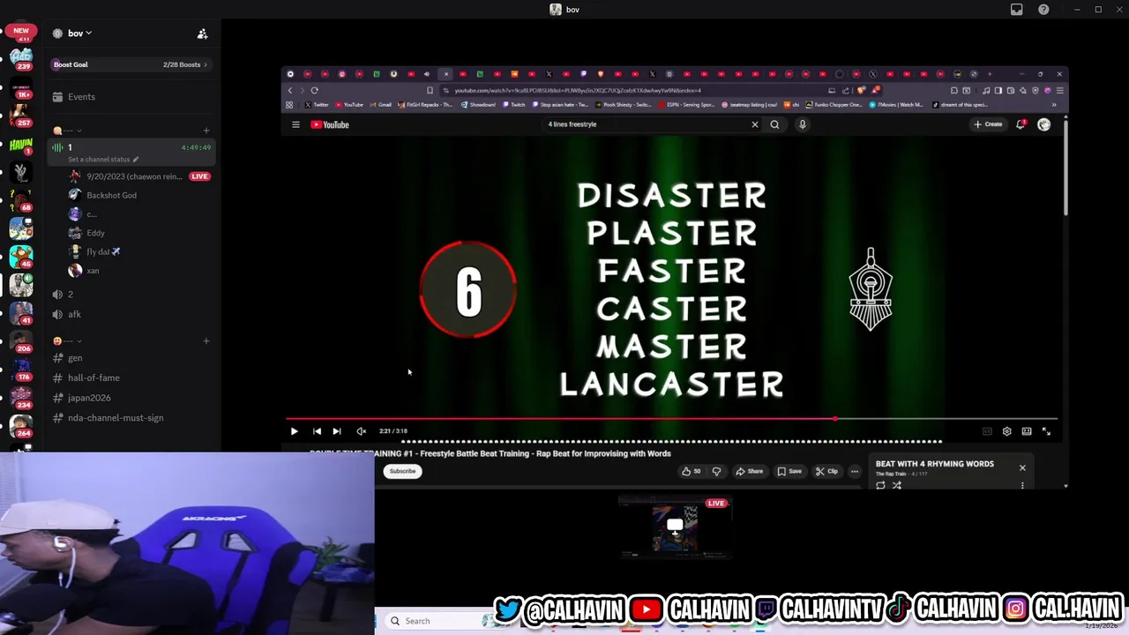Dislike the YouTube video
Viewport: 1129px width, 635px height.
pos(716,471)
